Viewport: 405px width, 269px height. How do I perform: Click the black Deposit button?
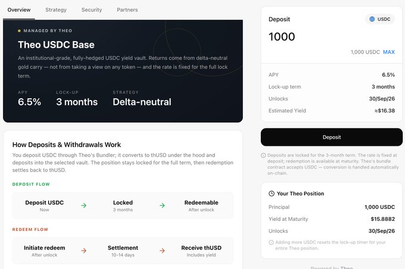332,137
